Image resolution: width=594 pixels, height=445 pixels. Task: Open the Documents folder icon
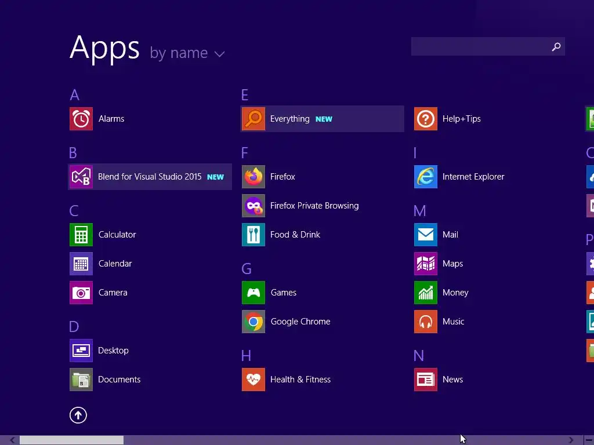[x=81, y=380]
